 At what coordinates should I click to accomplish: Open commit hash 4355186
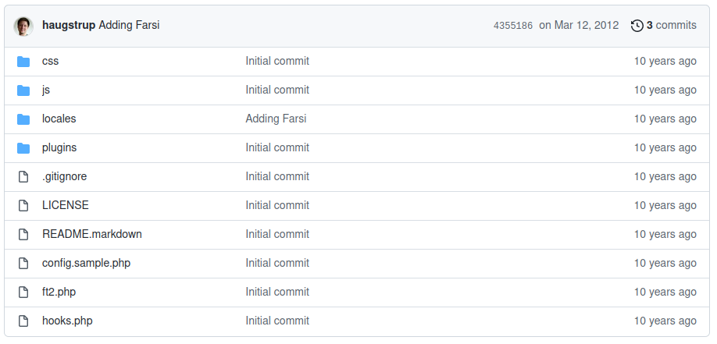(513, 26)
